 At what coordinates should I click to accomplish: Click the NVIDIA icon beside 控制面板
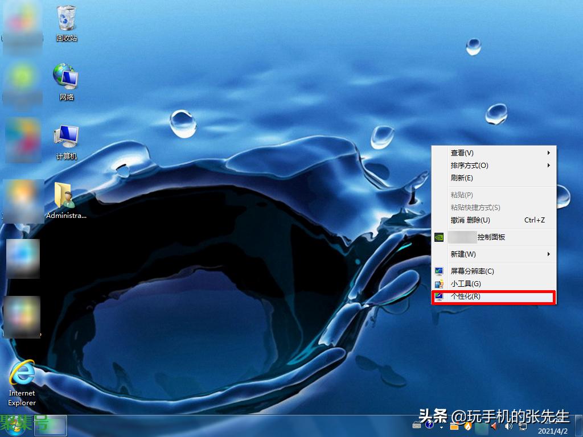pos(439,237)
